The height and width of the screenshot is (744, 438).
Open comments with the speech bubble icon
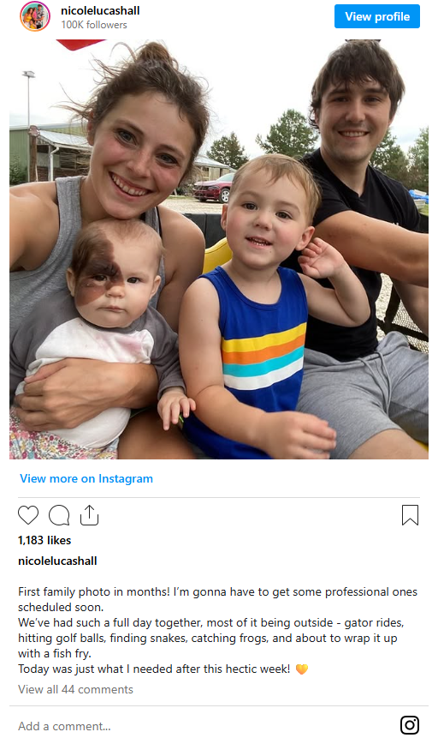tap(59, 515)
